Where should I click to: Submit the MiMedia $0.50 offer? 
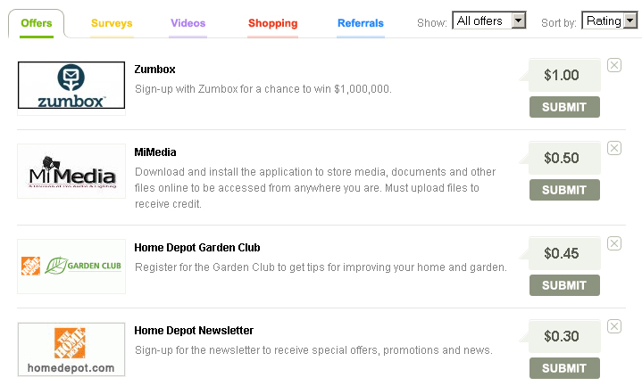pyautogui.click(x=564, y=190)
